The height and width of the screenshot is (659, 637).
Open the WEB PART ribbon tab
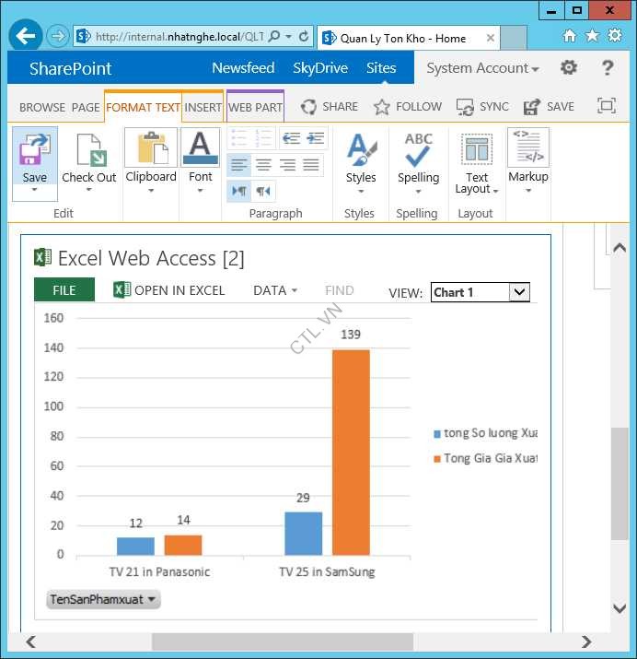pyautogui.click(x=255, y=107)
